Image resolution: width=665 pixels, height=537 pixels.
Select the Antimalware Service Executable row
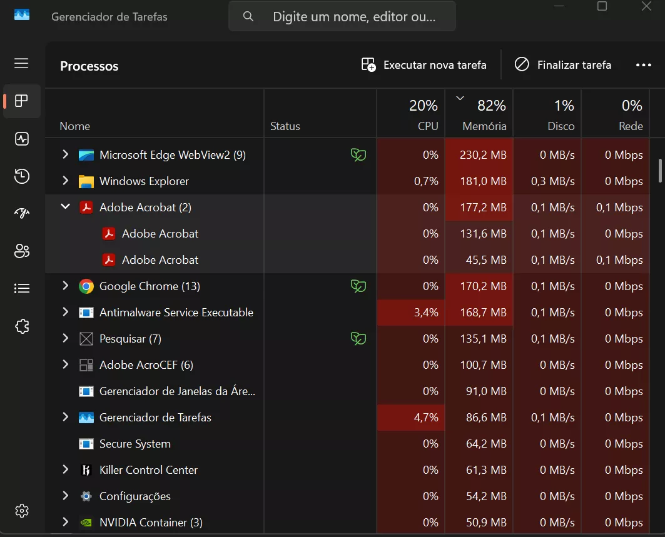(176, 313)
